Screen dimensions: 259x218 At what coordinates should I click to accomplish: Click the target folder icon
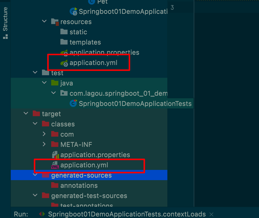point(36,114)
